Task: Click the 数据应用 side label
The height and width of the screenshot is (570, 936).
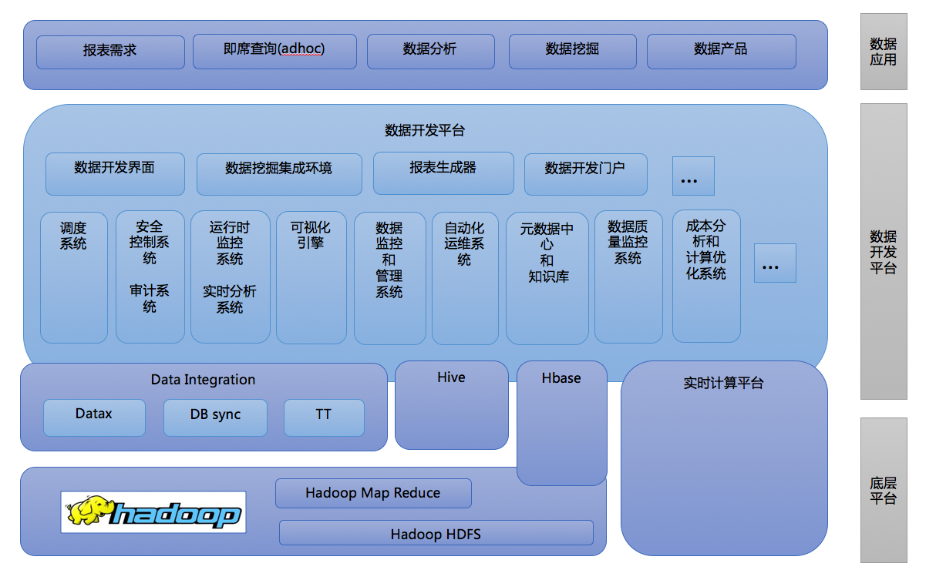Action: [884, 52]
